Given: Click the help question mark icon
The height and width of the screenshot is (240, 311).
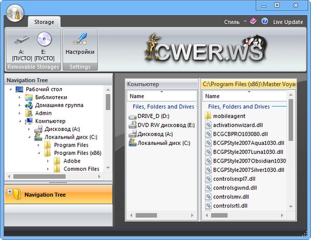Looking at the screenshot, I should 265,22.
